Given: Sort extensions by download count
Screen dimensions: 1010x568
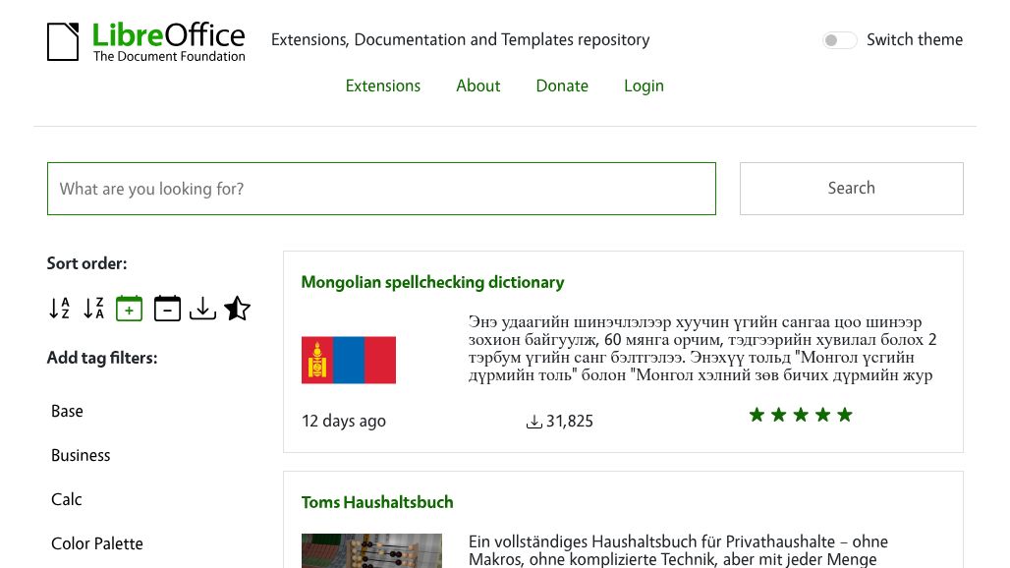Looking at the screenshot, I should (x=202, y=309).
